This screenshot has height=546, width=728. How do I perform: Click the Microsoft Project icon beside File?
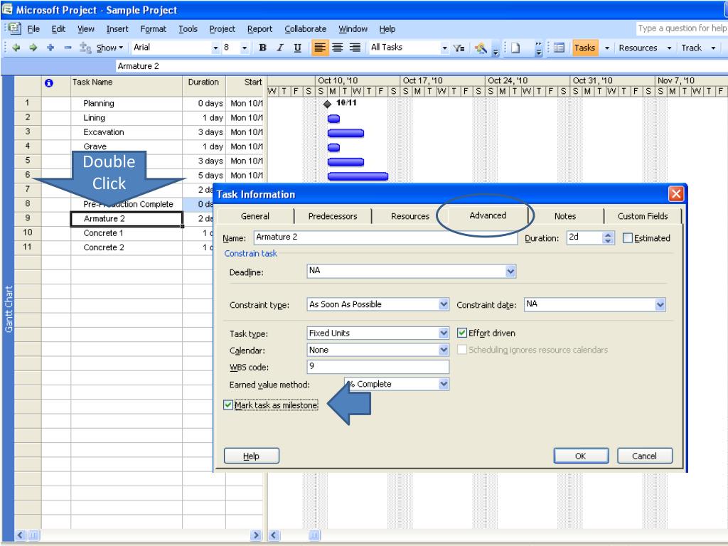(15, 28)
